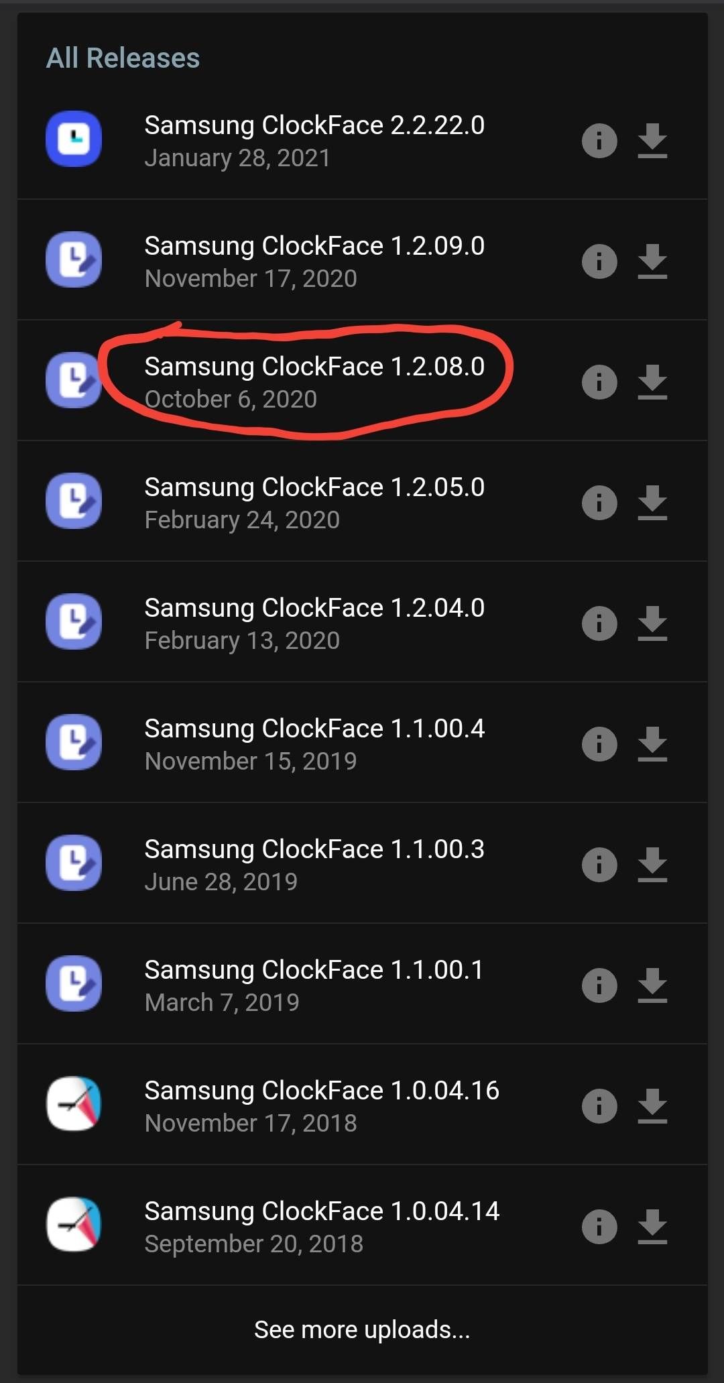Click the download arrow for version 1.2.05.0

(652, 502)
